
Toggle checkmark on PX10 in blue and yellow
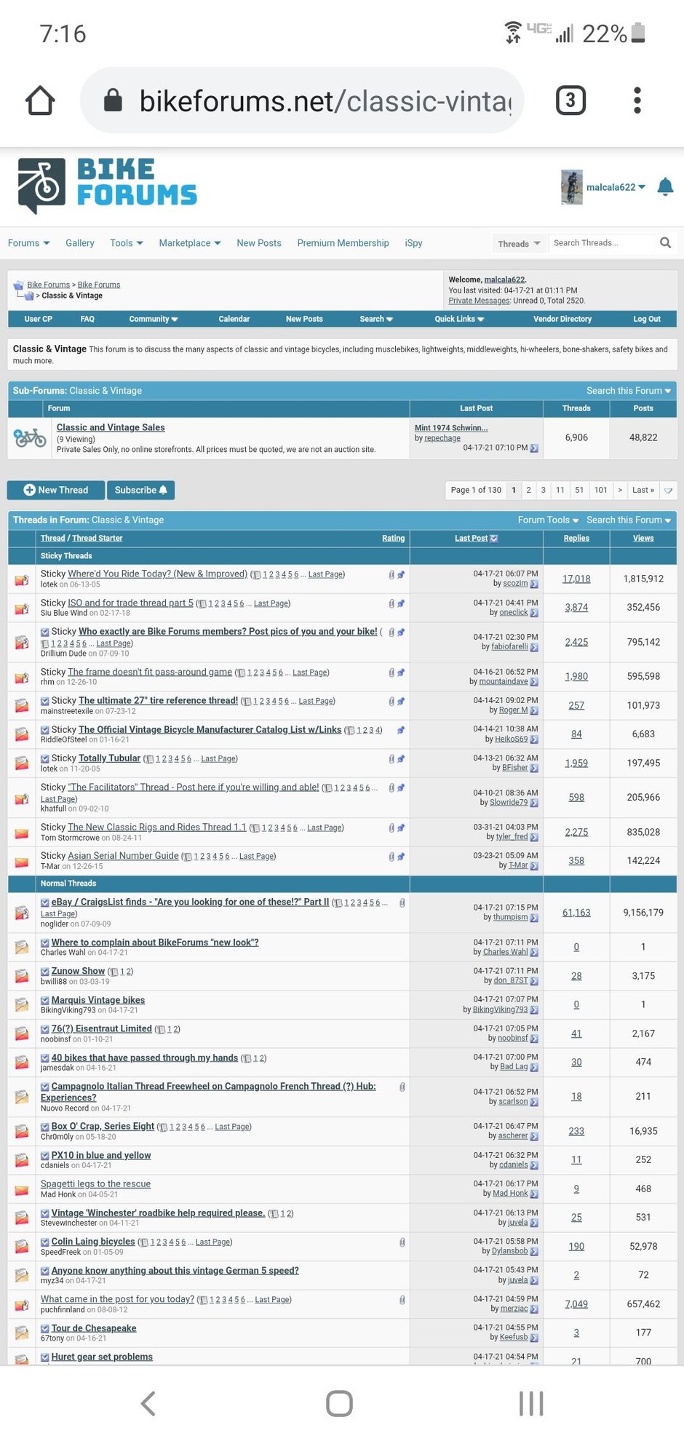pos(45,1156)
